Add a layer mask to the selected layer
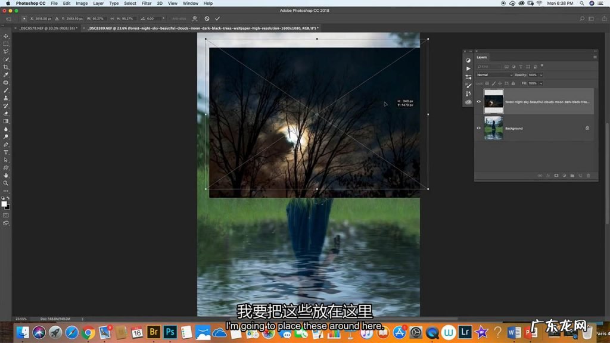This screenshot has width=610, height=343. click(556, 176)
